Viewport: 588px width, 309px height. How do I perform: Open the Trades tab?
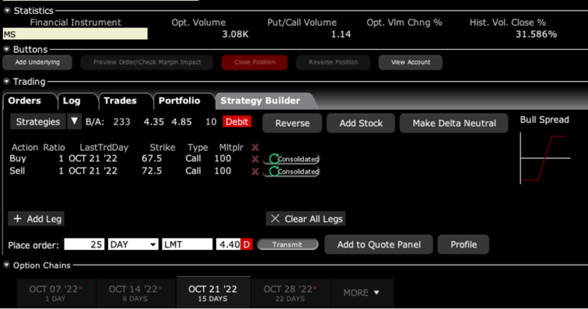tap(120, 101)
